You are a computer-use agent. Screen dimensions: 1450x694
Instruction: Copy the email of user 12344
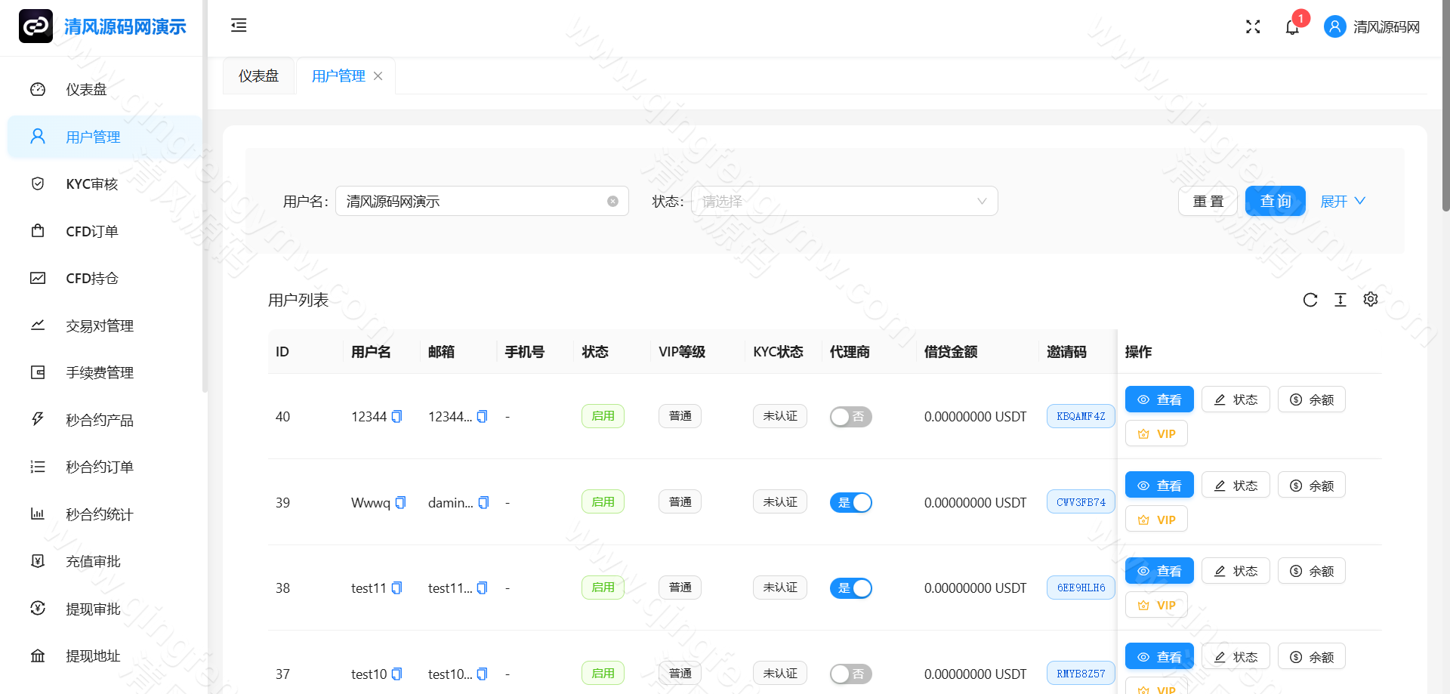(x=482, y=416)
